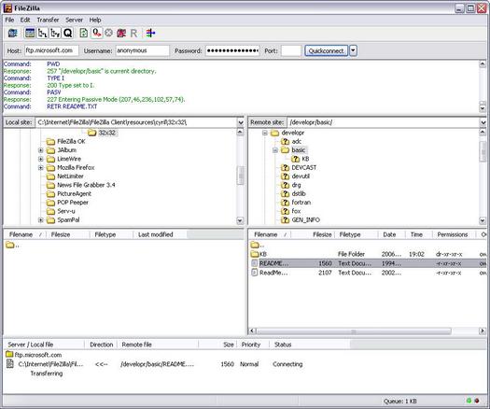Select the FileZilla OK folder icon
Viewport: 490px width, 409px height.
pos(50,142)
